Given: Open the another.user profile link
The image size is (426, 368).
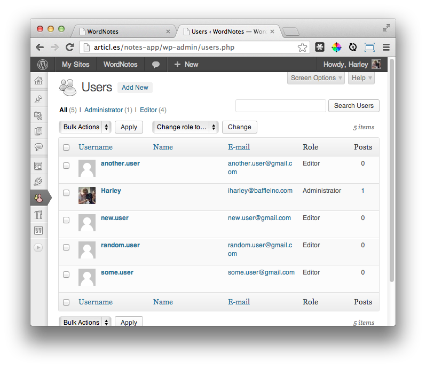Looking at the screenshot, I should point(120,163).
